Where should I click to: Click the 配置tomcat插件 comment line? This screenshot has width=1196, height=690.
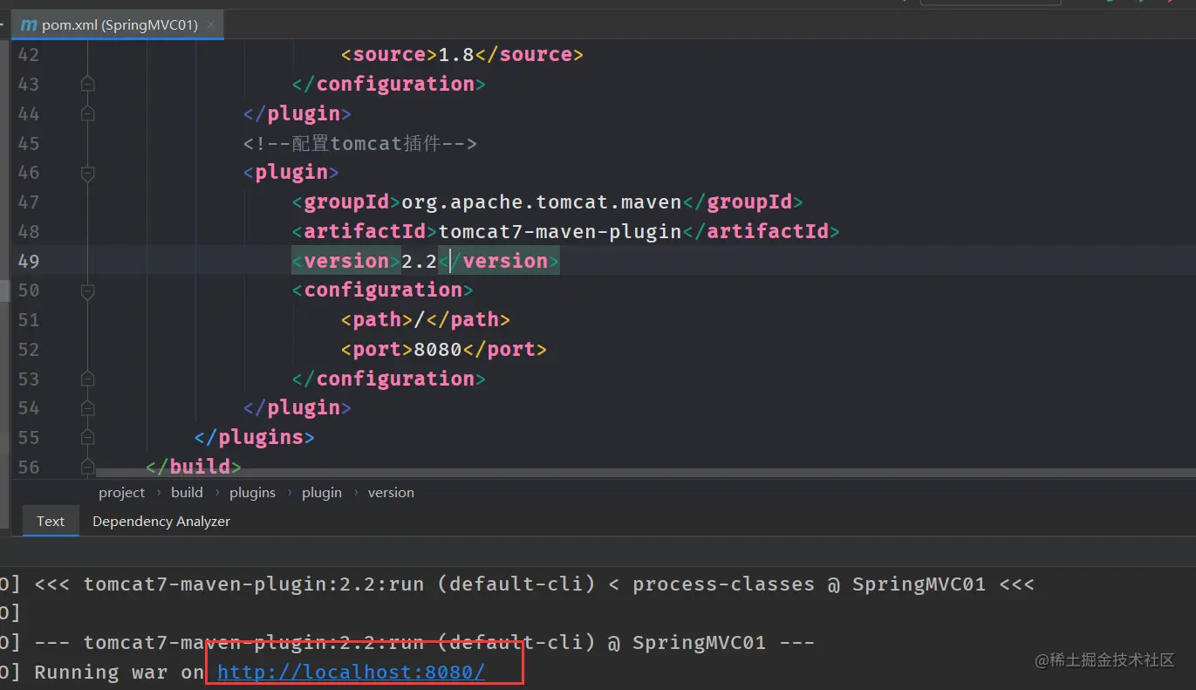(360, 143)
